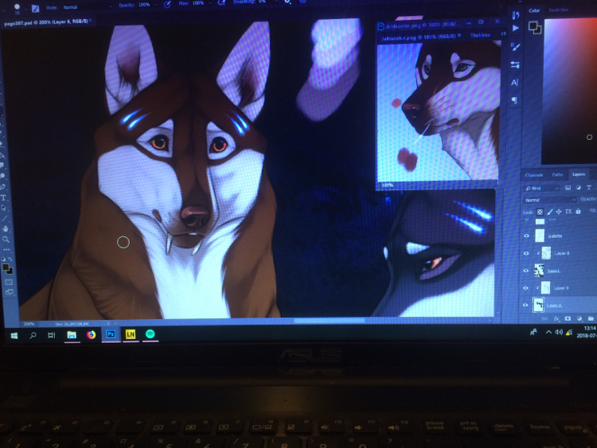Toggle lock position move icon
597x448 pixels.
coord(559,212)
